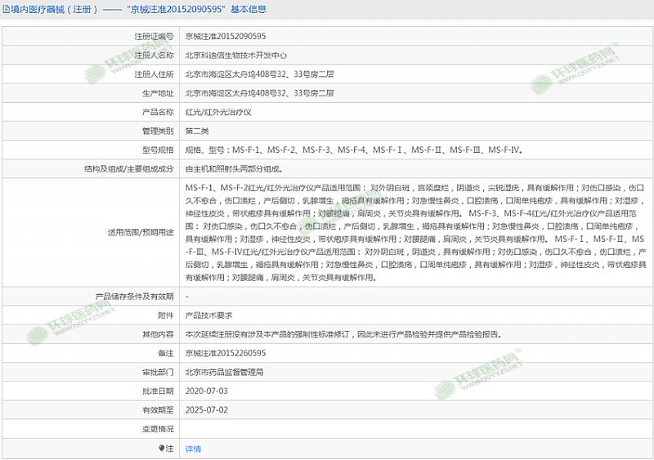Select the 管理类别 value 第二类
Screen dimensions: 654x460
(x=197, y=131)
